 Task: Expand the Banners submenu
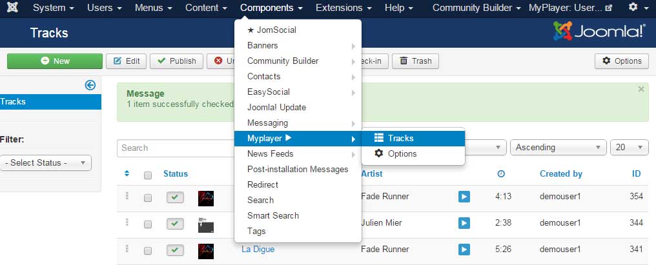pyautogui.click(x=298, y=46)
